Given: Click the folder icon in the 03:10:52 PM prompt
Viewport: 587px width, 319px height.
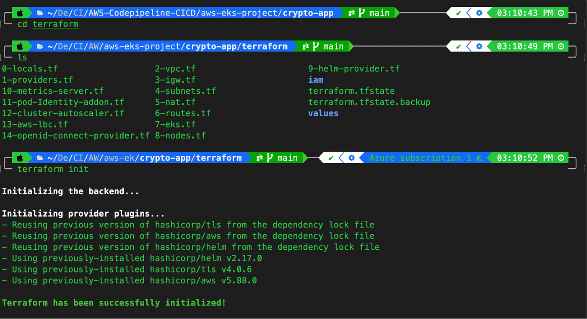Looking at the screenshot, I should (x=40, y=158).
